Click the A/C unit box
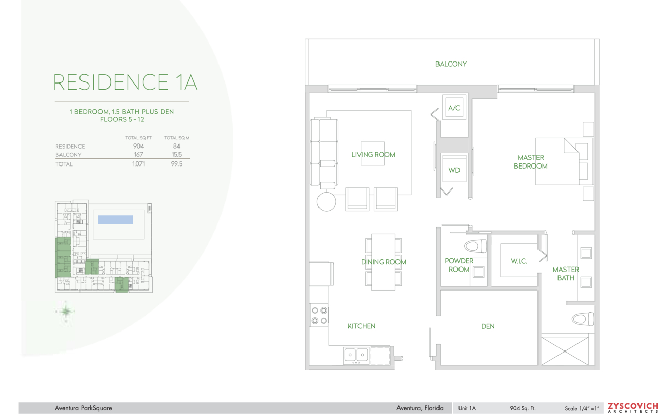The height and width of the screenshot is (414, 658). coord(454,108)
